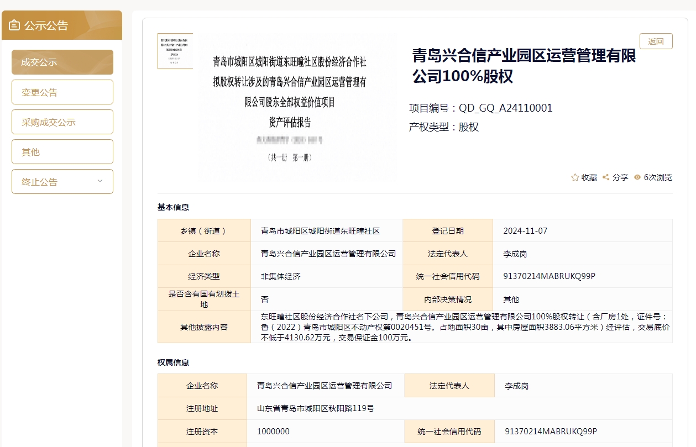Click 李成岗 in the 基本信息 table
The width and height of the screenshot is (696, 447).
515,254
